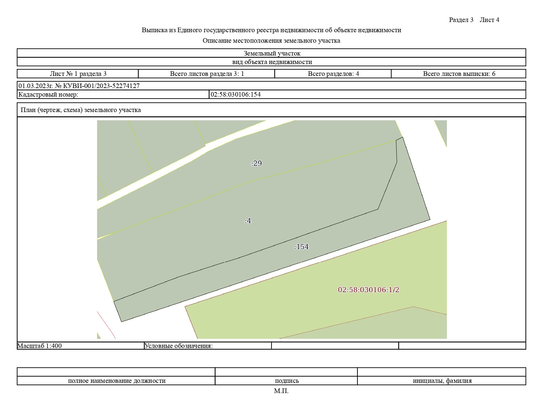Image resolution: width=543 pixels, height=419 pixels.
Task: Click the "Всего листов раздела 3: 1" cell
Action: pos(207,74)
